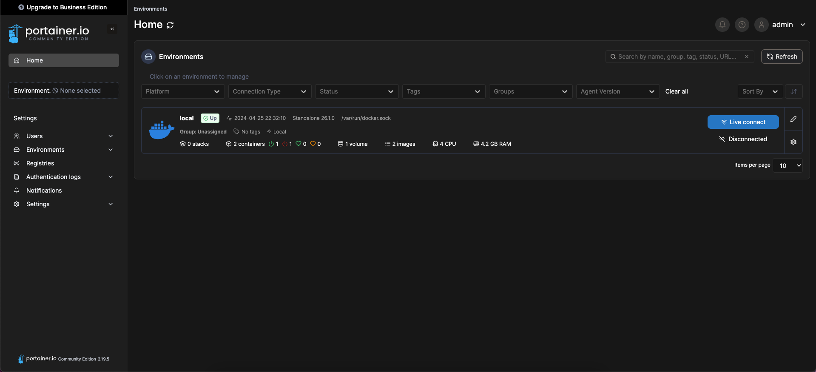Click the heartbeat icon beside the timestamp

click(x=229, y=118)
